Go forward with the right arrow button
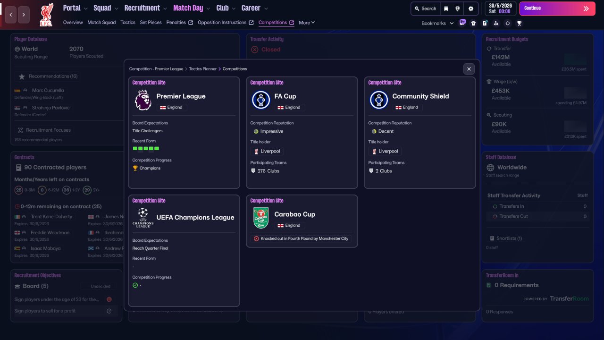This screenshot has height=340, width=604. tap(24, 15)
